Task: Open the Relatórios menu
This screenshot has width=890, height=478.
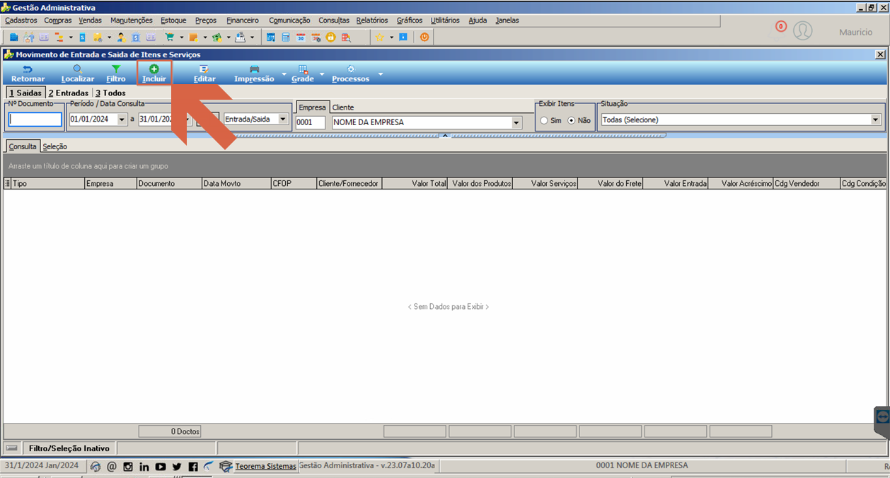Action: pyautogui.click(x=372, y=21)
